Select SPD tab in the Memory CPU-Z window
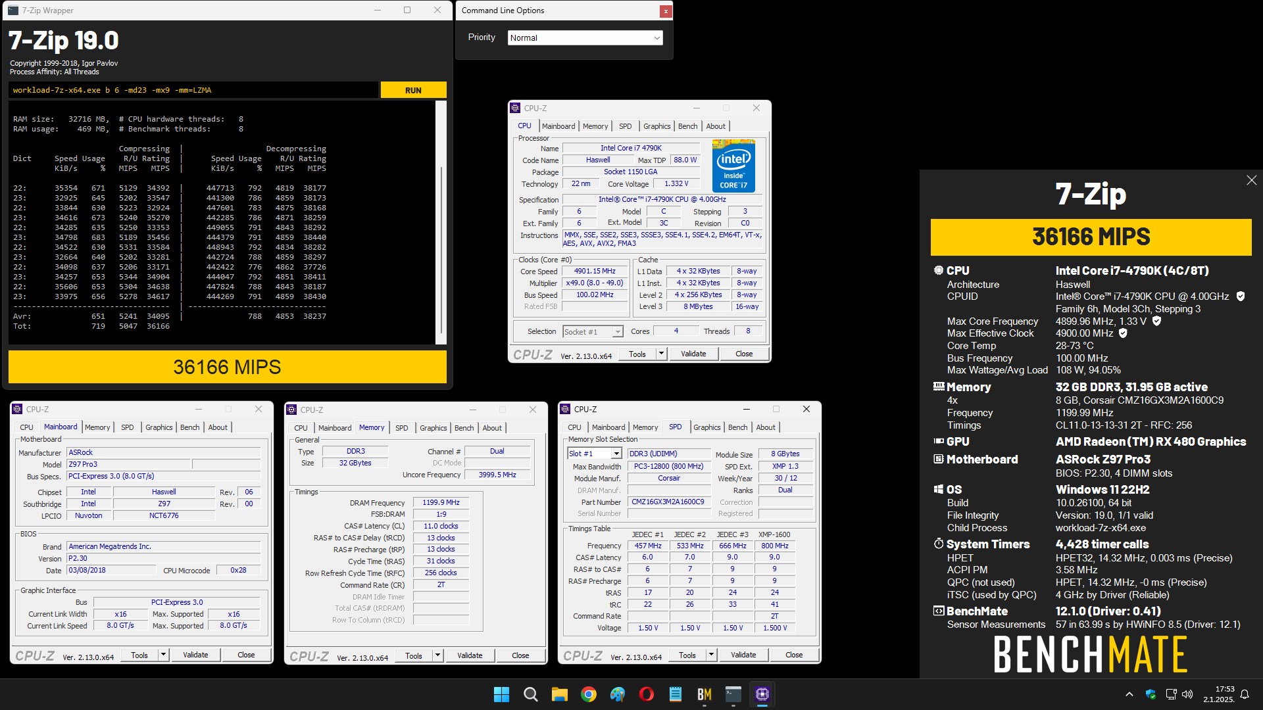The width and height of the screenshot is (1263, 710). pyautogui.click(x=401, y=428)
